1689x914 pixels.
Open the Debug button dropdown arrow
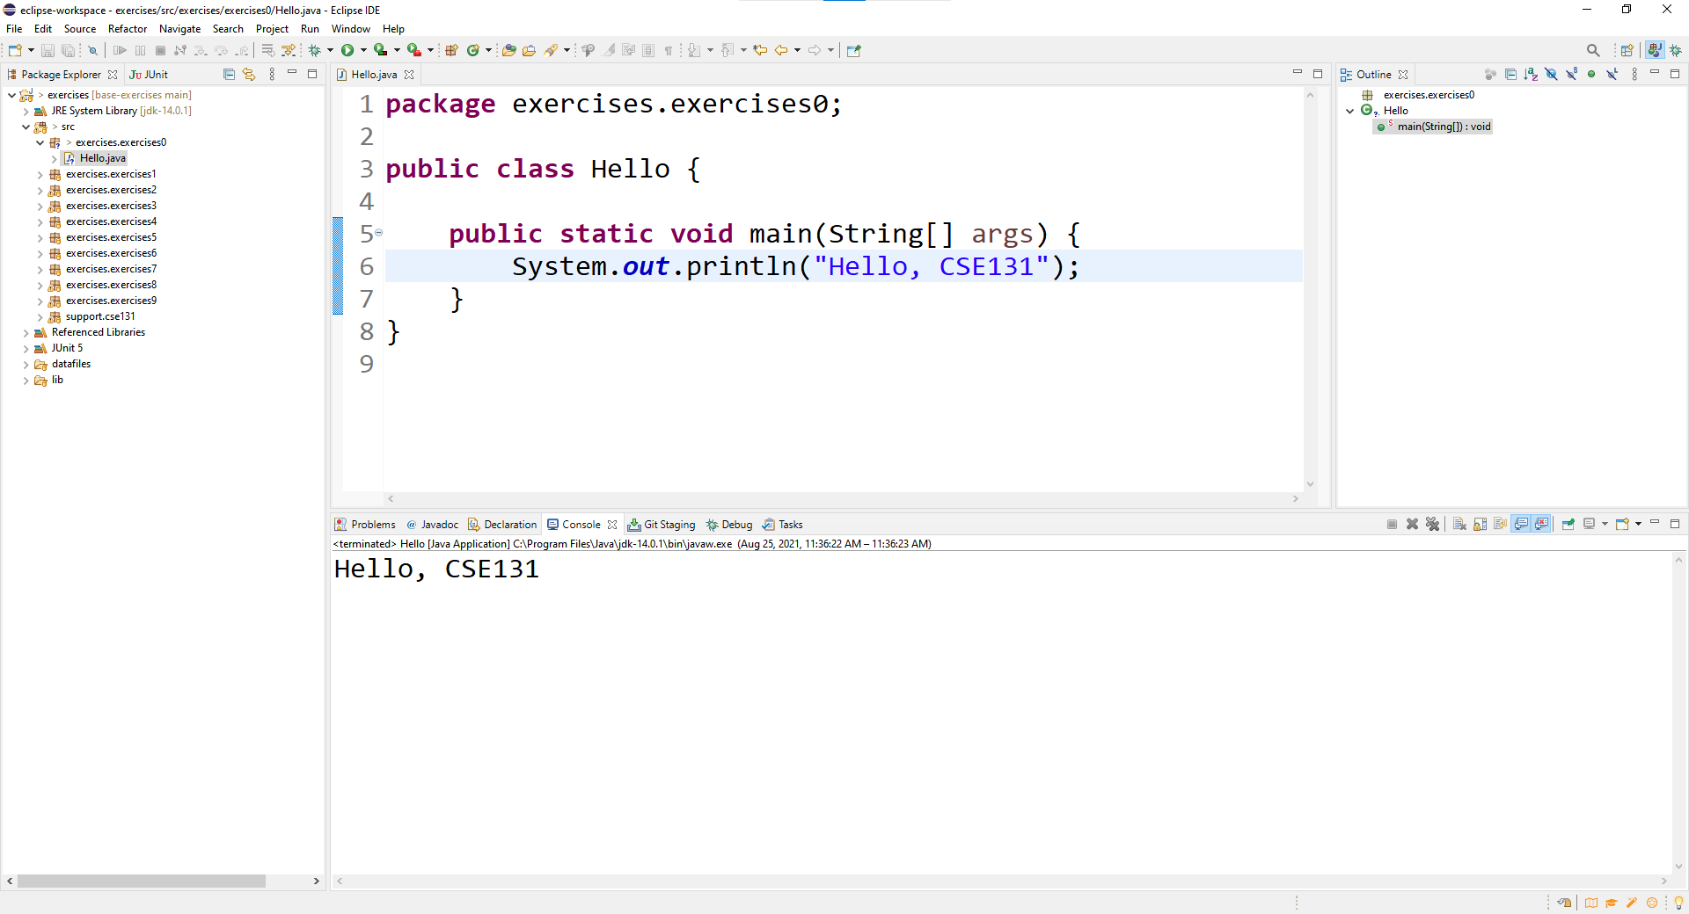pyautogui.click(x=330, y=50)
